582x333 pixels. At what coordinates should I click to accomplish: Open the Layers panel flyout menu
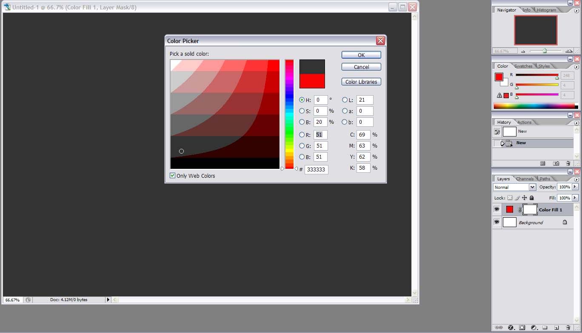577,179
